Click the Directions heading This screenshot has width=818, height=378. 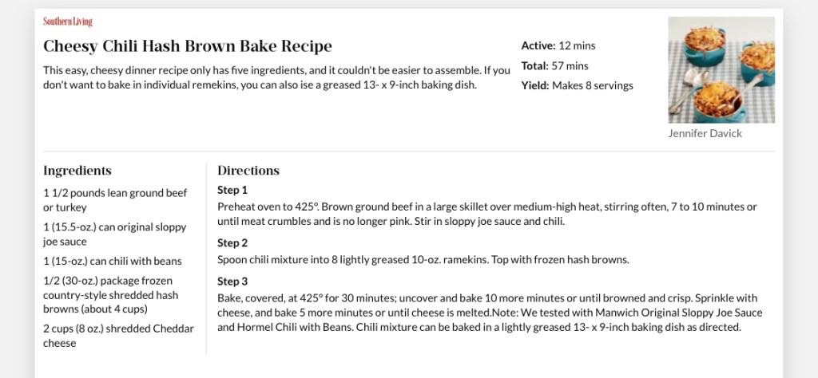248,171
